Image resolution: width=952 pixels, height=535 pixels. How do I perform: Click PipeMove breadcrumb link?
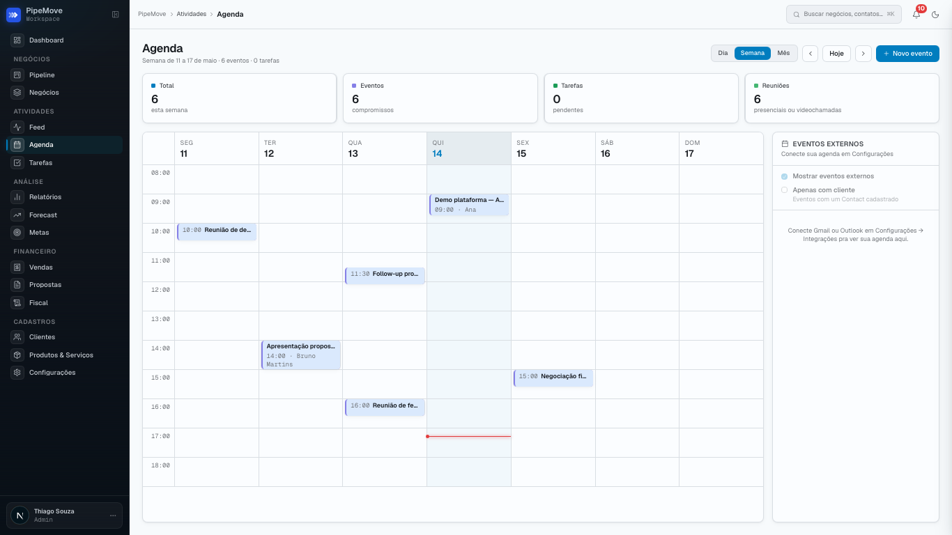[x=151, y=14]
